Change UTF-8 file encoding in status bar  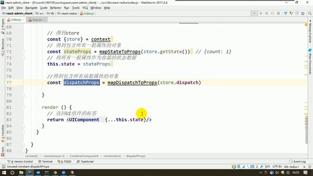[277, 166]
